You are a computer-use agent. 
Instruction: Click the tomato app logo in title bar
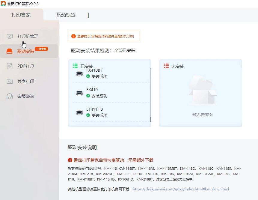click(x=3, y=4)
